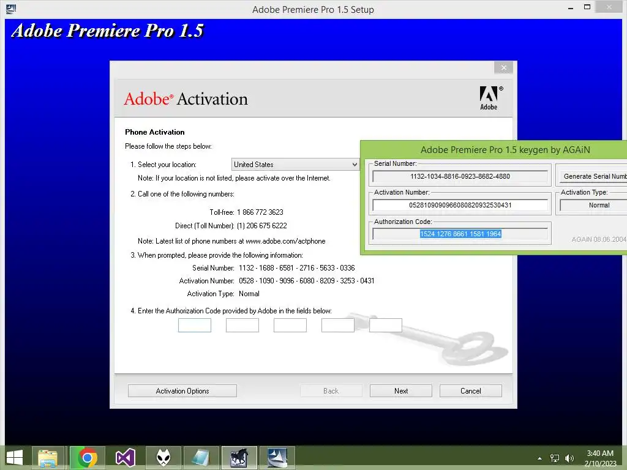Click the toll-free number 1 866 772 3623
Viewport: 627px width, 470px height.
260,212
